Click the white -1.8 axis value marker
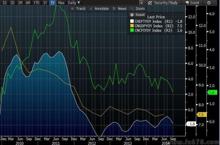Image resolution: width=220 pixels, height=145 pixels. (191, 124)
